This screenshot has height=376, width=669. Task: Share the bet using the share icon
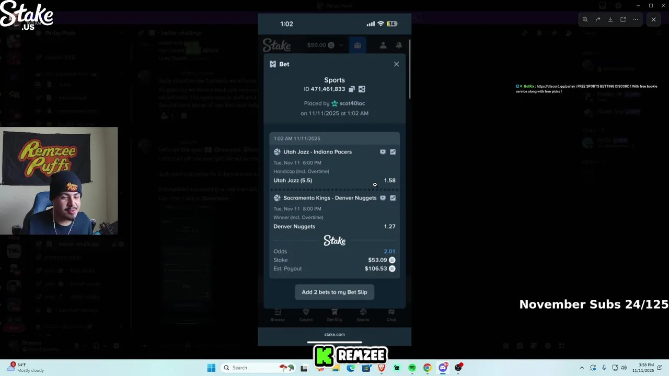click(x=362, y=89)
